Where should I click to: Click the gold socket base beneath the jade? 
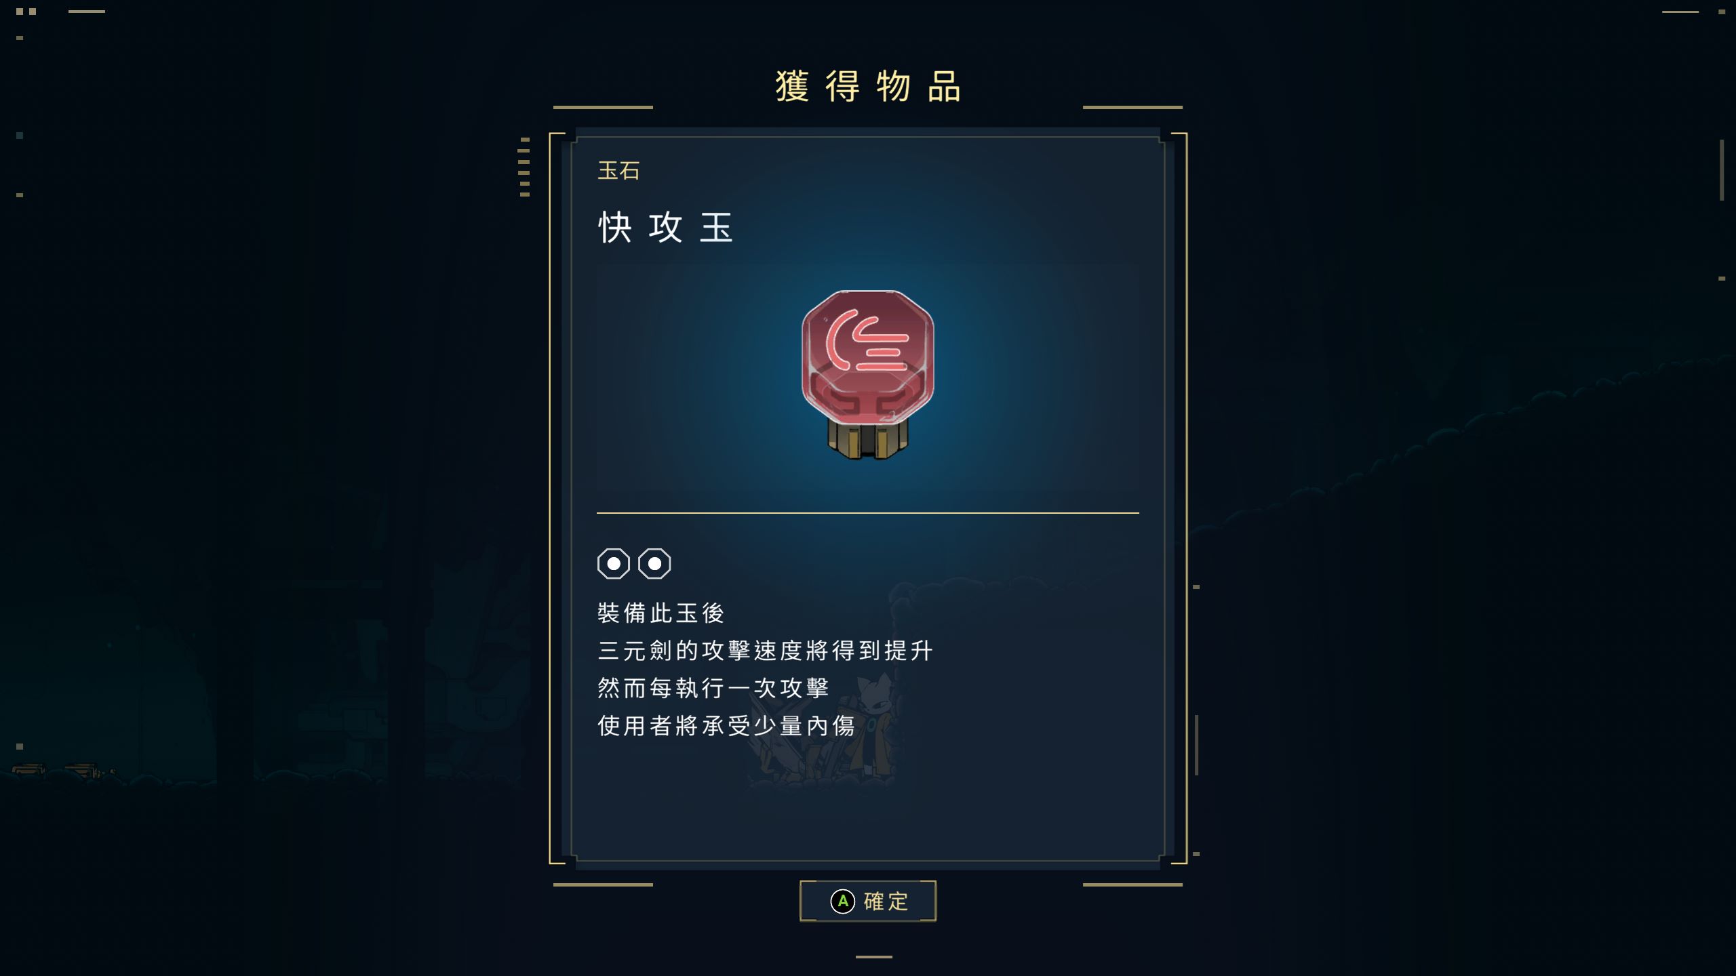click(868, 441)
